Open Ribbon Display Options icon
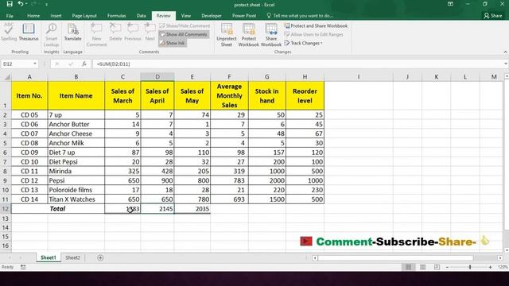 (x=450, y=4)
